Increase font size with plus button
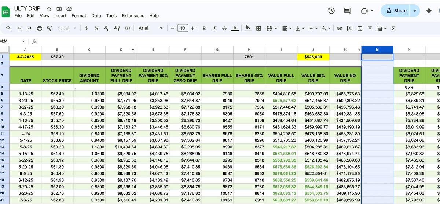This screenshot has width=440, height=204. pos(193,28)
